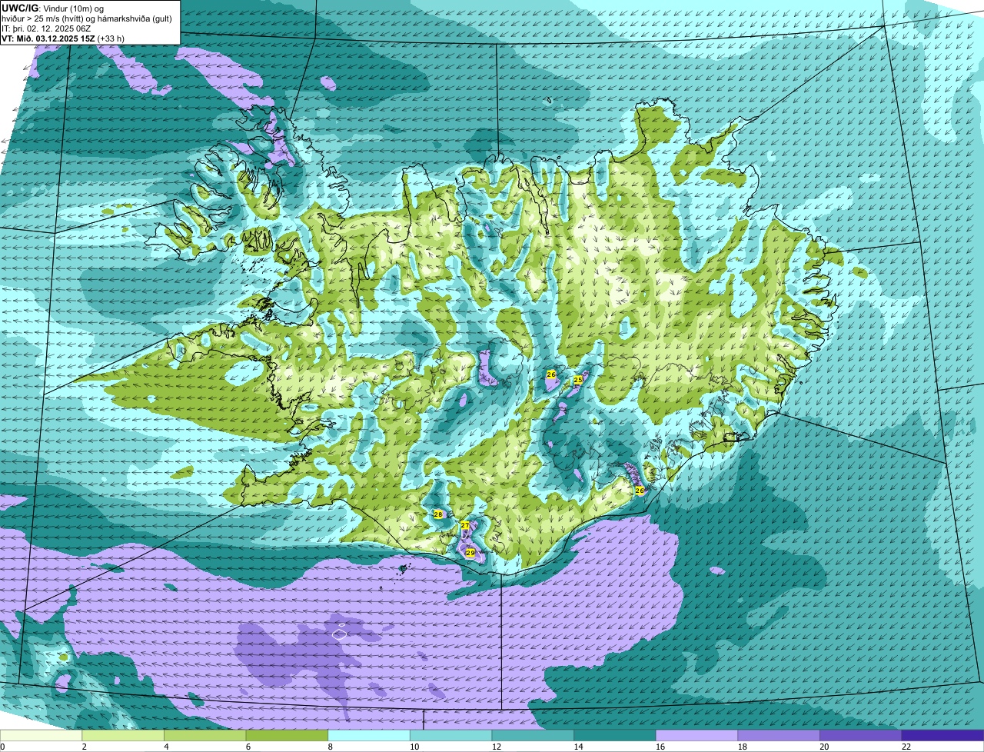The width and height of the screenshot is (984, 752).
Task: Select the 20–22 m/s violet legend swatch
Action: (x=861, y=735)
